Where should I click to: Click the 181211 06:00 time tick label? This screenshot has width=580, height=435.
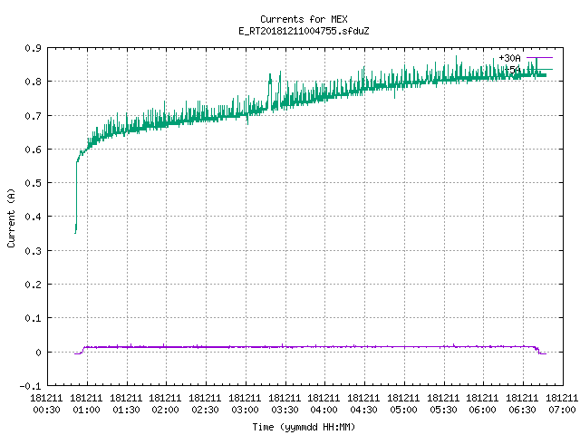(x=482, y=404)
